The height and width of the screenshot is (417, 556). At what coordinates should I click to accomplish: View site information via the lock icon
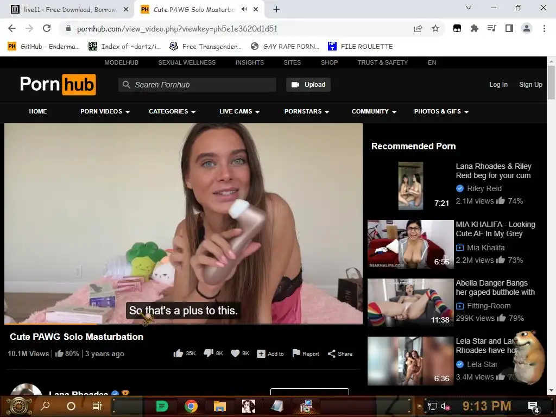[x=68, y=28]
